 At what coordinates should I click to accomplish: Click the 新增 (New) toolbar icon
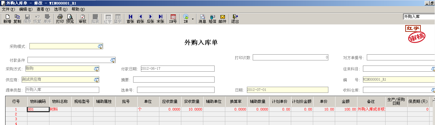[7, 19]
